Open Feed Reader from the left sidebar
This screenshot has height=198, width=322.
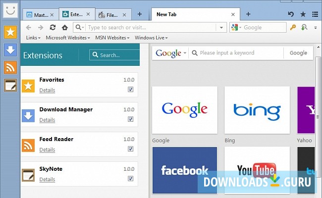pos(10,67)
